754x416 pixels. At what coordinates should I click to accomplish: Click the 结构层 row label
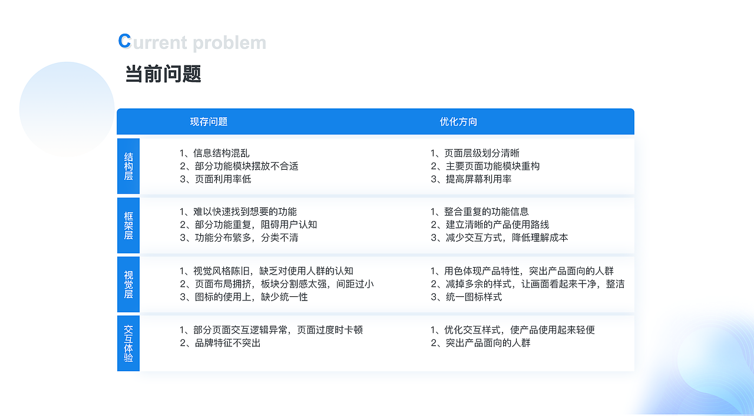click(x=128, y=166)
